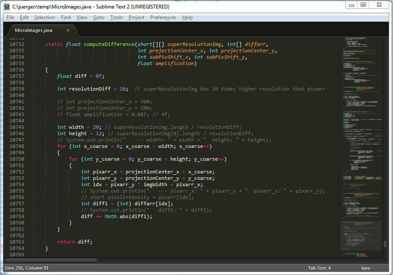Image resolution: width=393 pixels, height=275 pixels.
Task: Open the Tools menu
Action: 116,18
